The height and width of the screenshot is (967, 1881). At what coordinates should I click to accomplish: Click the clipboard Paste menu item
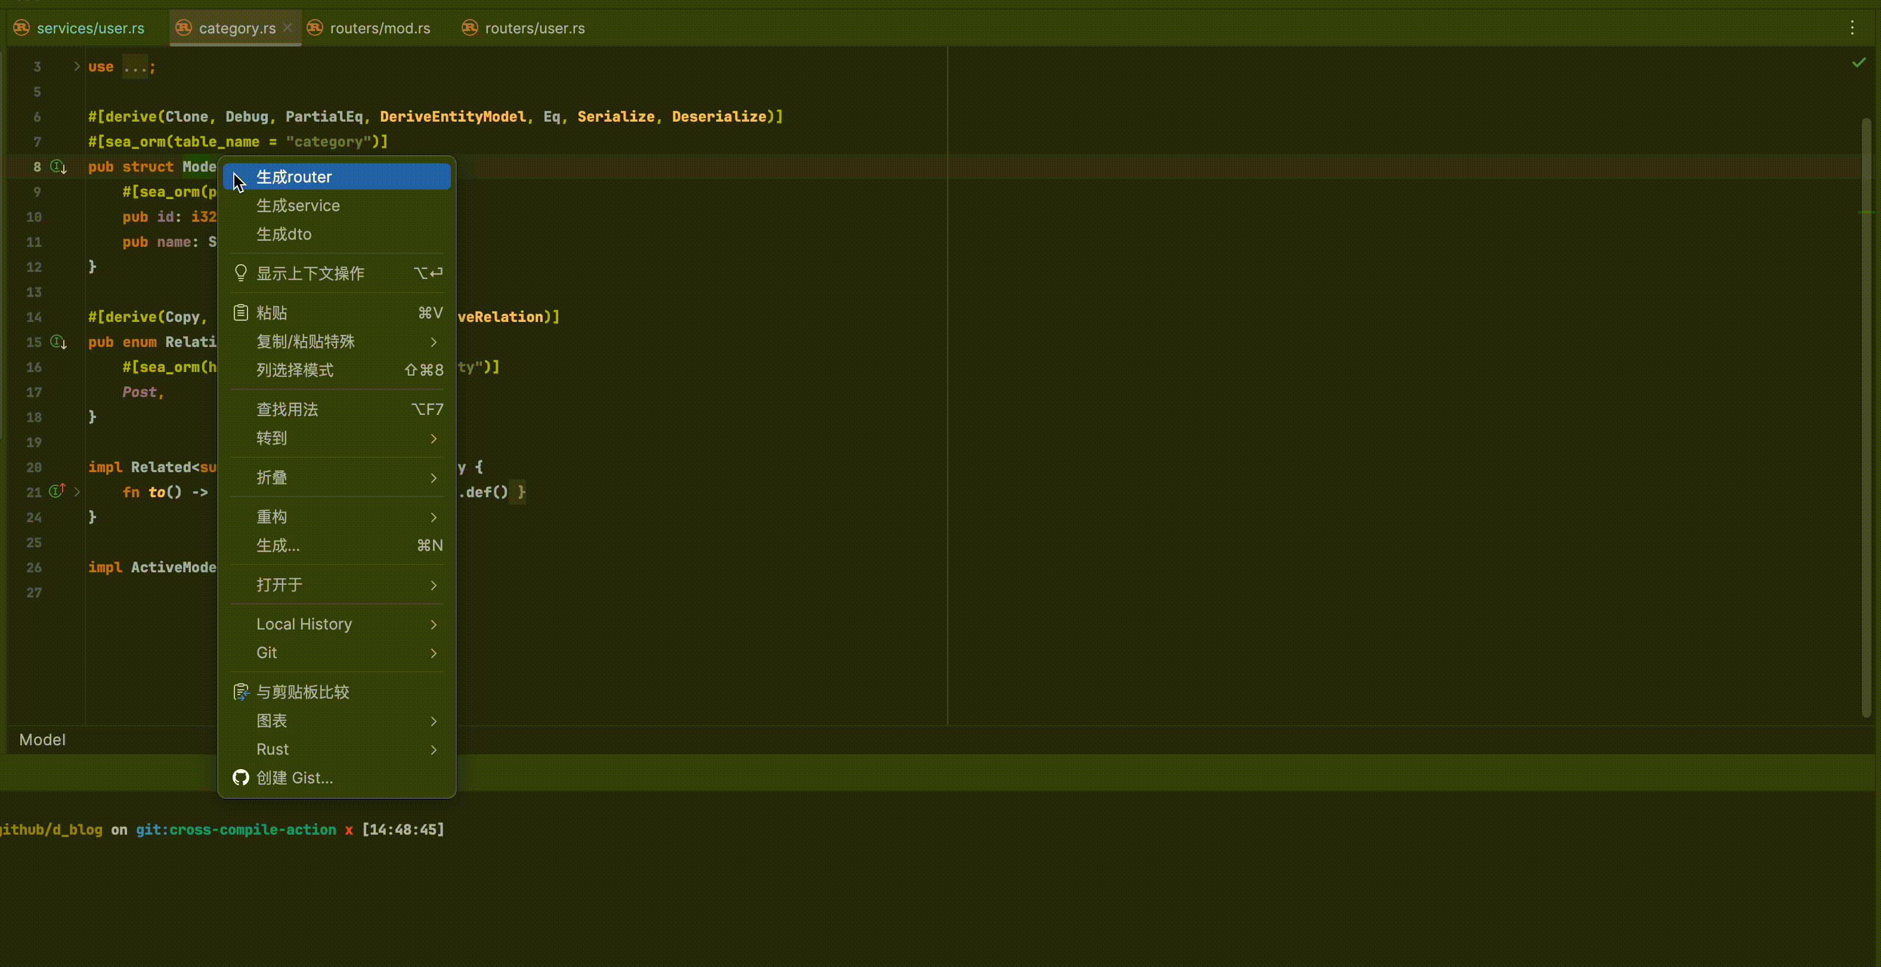[271, 313]
